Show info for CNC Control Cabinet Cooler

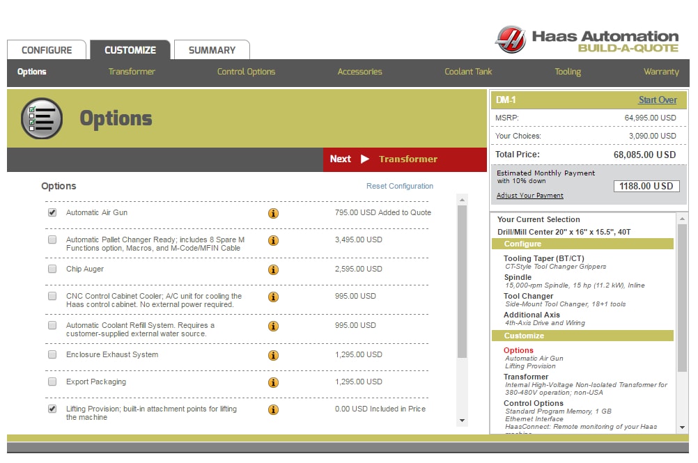[273, 297]
